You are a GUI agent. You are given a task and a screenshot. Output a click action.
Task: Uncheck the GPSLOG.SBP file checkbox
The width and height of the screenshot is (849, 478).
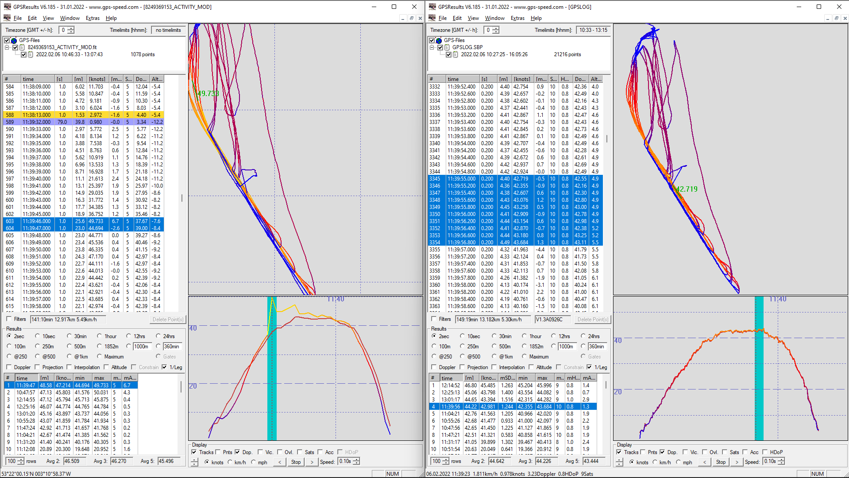[x=440, y=47]
